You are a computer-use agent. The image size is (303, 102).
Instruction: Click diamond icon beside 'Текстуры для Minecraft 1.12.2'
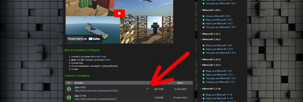[204, 78]
